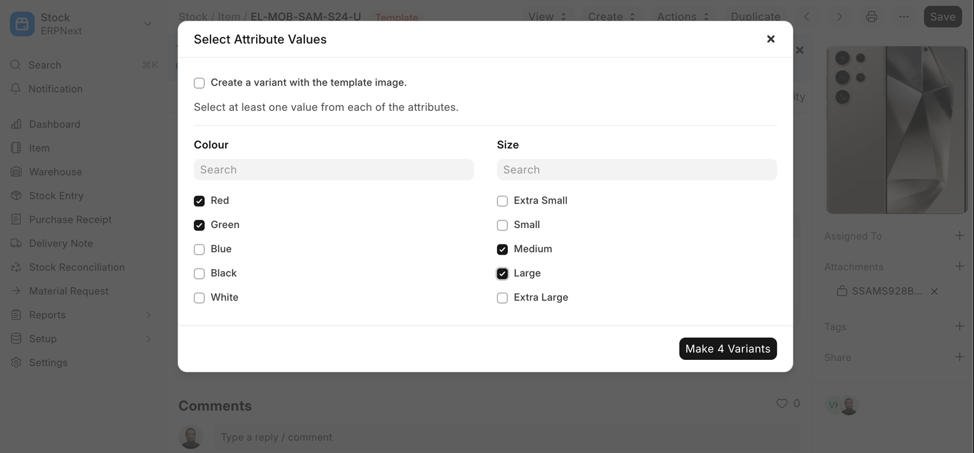
Task: Expand the Setup sidebar section
Action: tap(148, 339)
